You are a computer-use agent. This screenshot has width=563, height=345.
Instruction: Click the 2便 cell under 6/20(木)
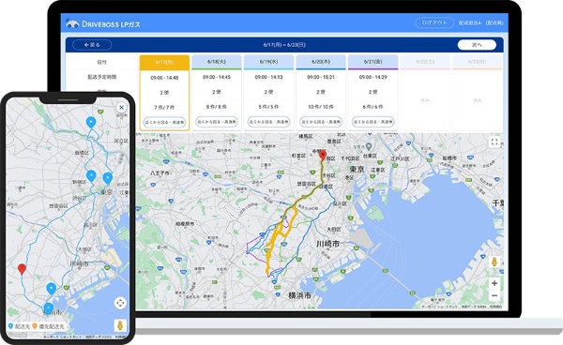pos(321,92)
